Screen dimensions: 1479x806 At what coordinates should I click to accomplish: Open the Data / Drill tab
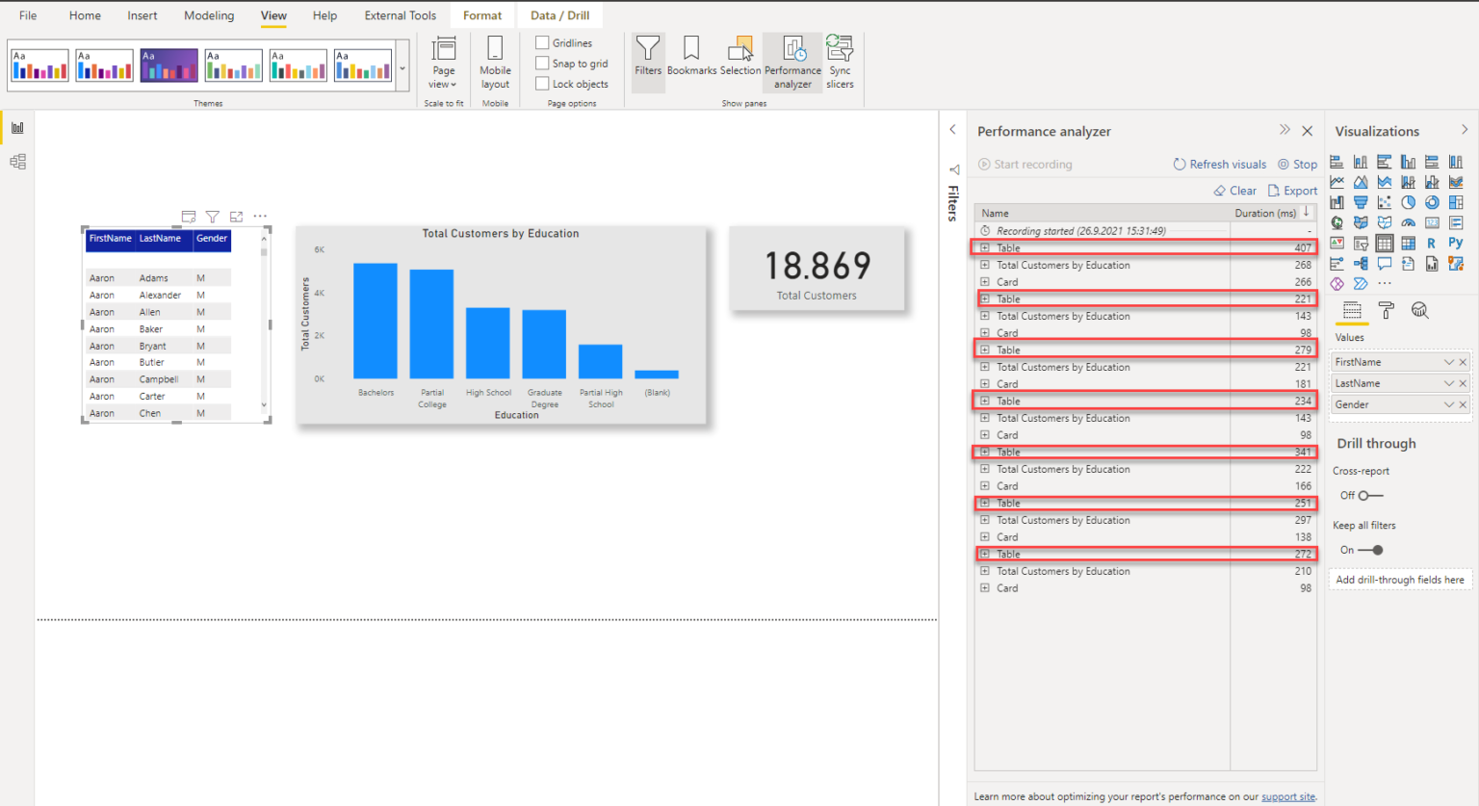(x=559, y=14)
